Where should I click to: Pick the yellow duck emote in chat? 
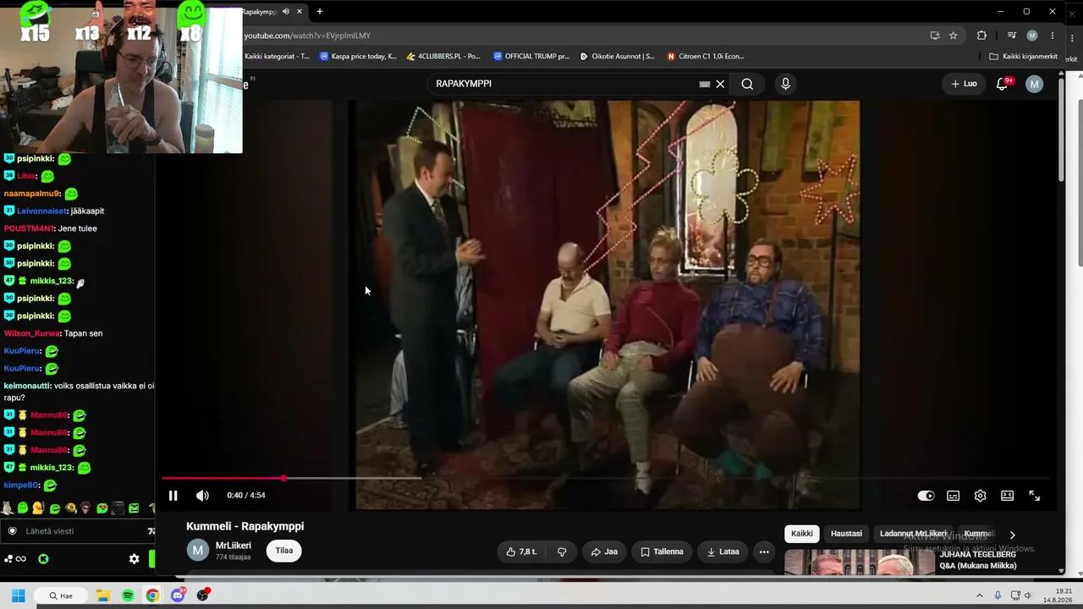[38, 508]
